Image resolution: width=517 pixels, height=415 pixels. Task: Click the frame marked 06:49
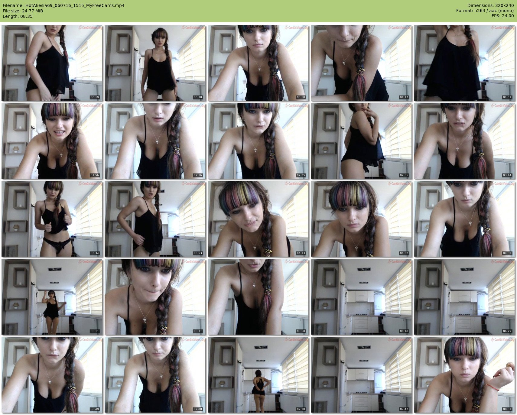[52, 375]
